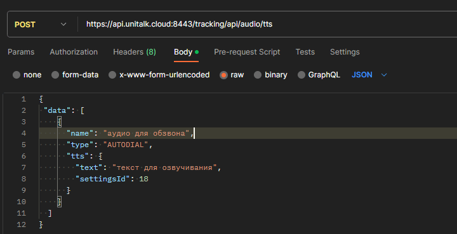Switch to the Params tab
This screenshot has width=457, height=234.
(x=21, y=52)
